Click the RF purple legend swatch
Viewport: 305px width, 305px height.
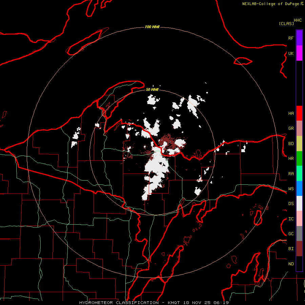pyautogui.click(x=299, y=38)
